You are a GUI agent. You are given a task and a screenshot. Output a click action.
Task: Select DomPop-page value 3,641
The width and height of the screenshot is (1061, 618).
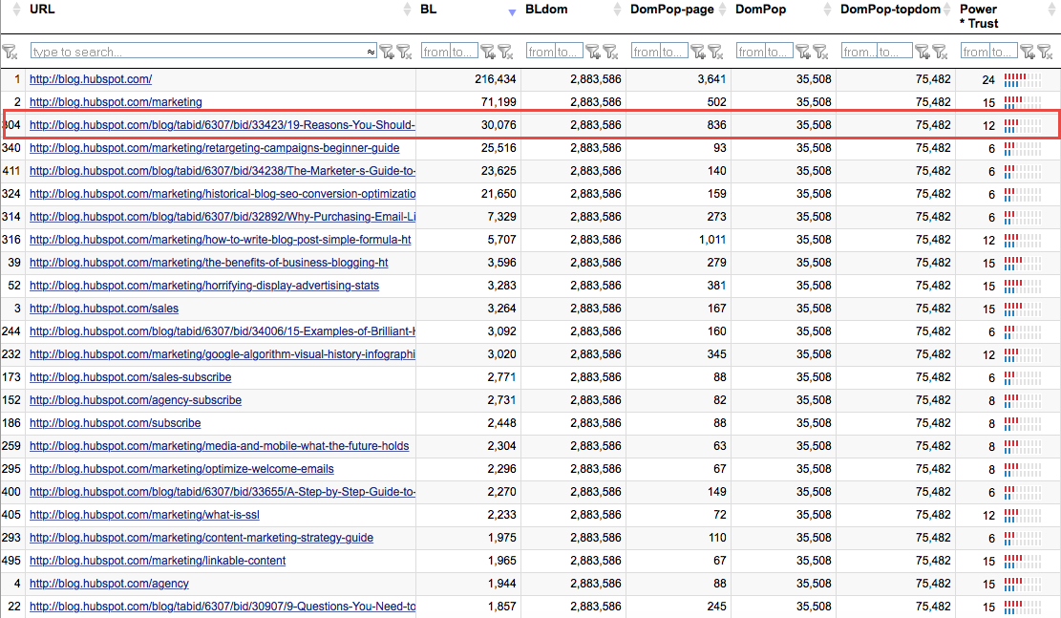(711, 79)
